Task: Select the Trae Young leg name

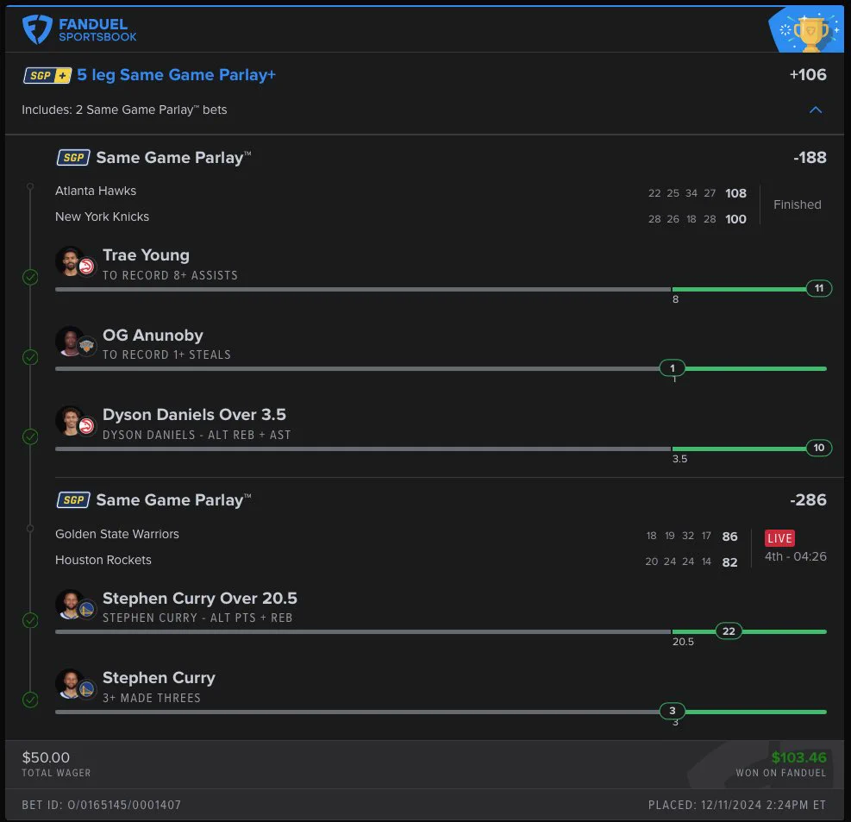Action: (146, 255)
